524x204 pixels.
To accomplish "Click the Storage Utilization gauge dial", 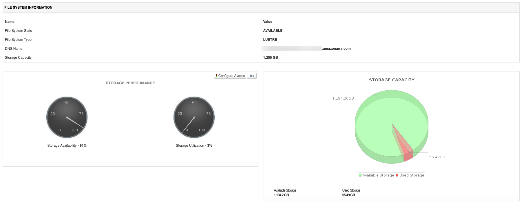I will click(194, 117).
